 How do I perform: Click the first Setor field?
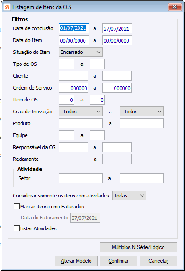pyautogui.click(x=81, y=178)
